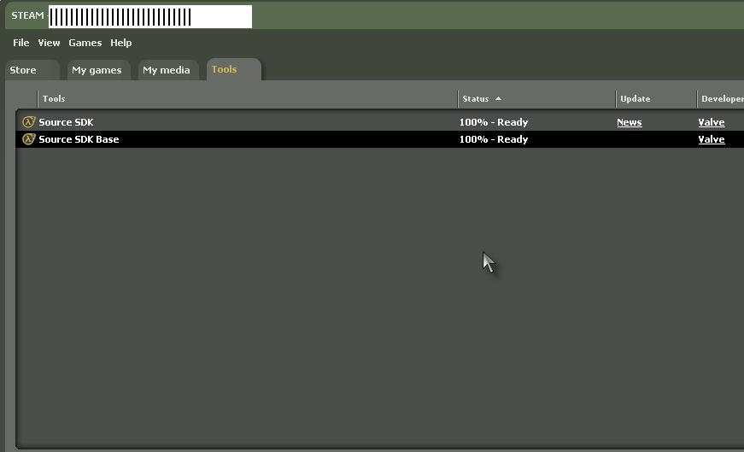Select the Tools tab

tap(234, 69)
